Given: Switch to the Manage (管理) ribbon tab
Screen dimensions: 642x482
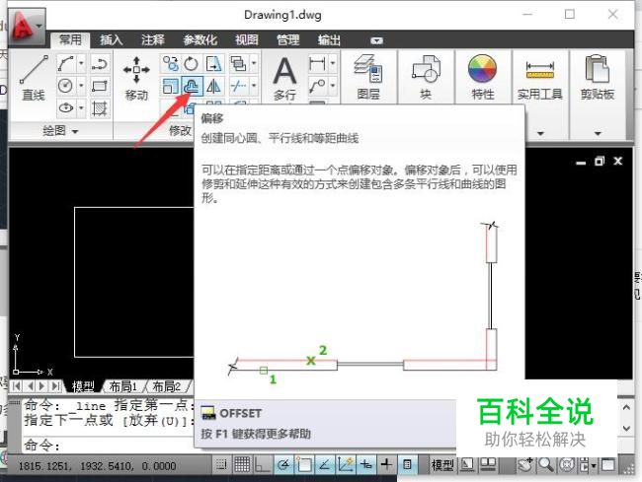Looking at the screenshot, I should (x=287, y=40).
